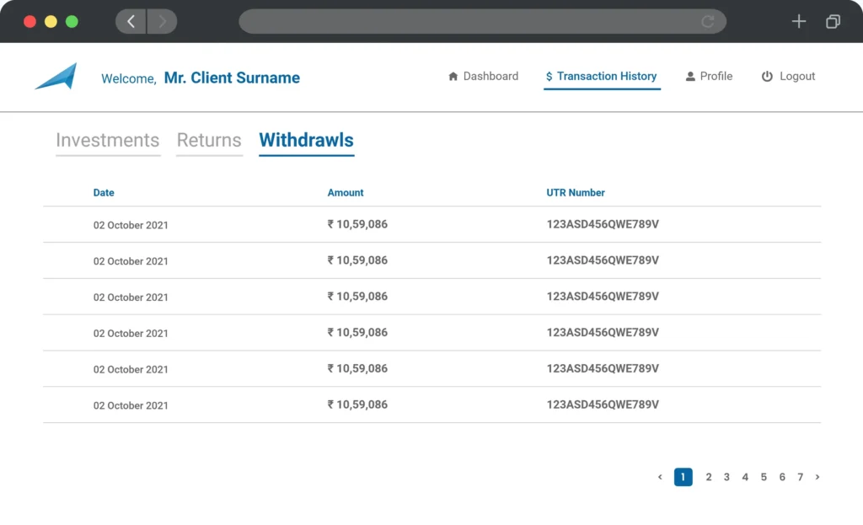Open page 2 of withdrawals
This screenshot has width=863, height=525.
pyautogui.click(x=708, y=477)
